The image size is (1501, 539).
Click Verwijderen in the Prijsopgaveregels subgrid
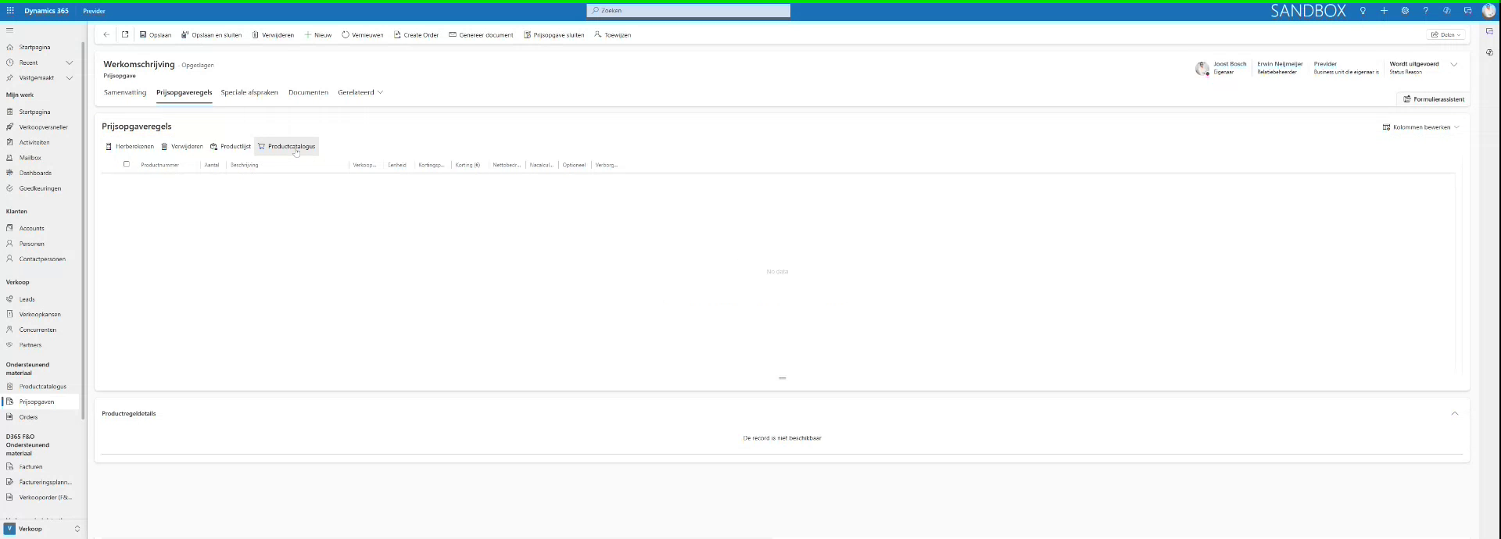[x=181, y=146]
